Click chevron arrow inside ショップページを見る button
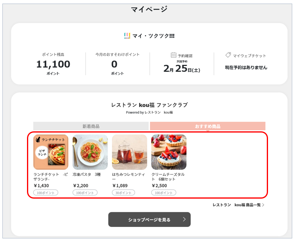The height and width of the screenshot is (242, 295). click(184, 219)
